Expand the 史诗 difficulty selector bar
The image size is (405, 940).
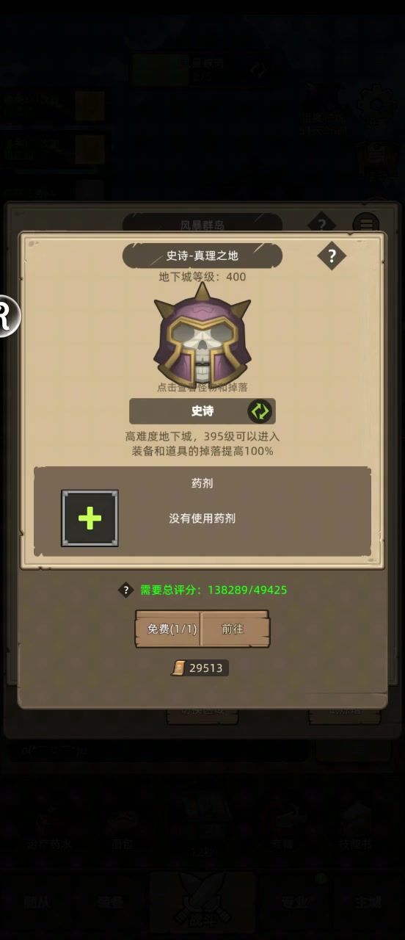[202, 411]
